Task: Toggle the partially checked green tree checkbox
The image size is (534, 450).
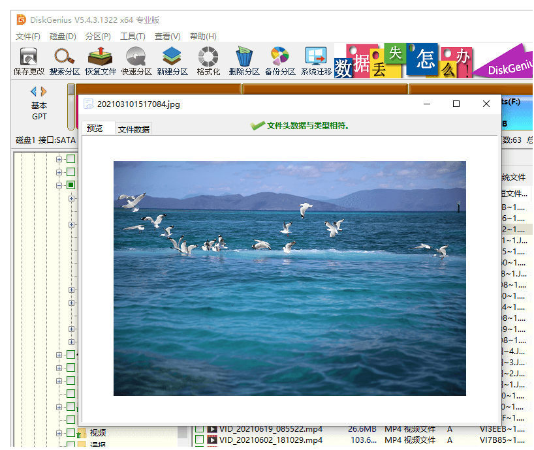Action: coord(71,185)
